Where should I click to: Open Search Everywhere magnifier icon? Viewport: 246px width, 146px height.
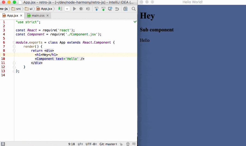click(x=134, y=9)
